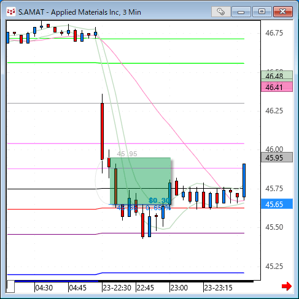Click the 45.50 price scale value
This screenshot has width=299, height=299.
pos(274,227)
